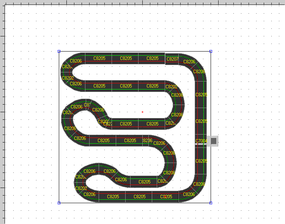Click the bottom-left blue selection handle

[x=59, y=203]
